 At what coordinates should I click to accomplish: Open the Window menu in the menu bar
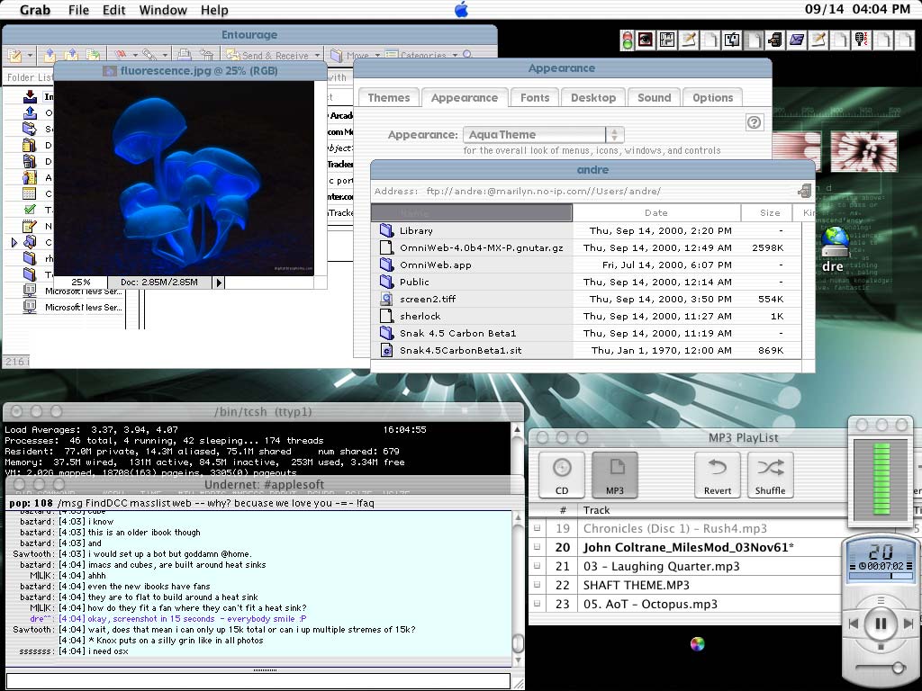pos(163,10)
